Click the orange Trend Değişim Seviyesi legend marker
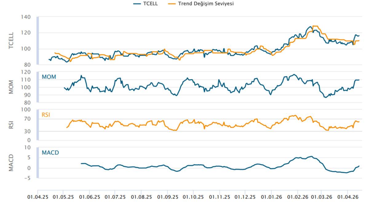This screenshot has width=369, height=217. (x=172, y=4)
